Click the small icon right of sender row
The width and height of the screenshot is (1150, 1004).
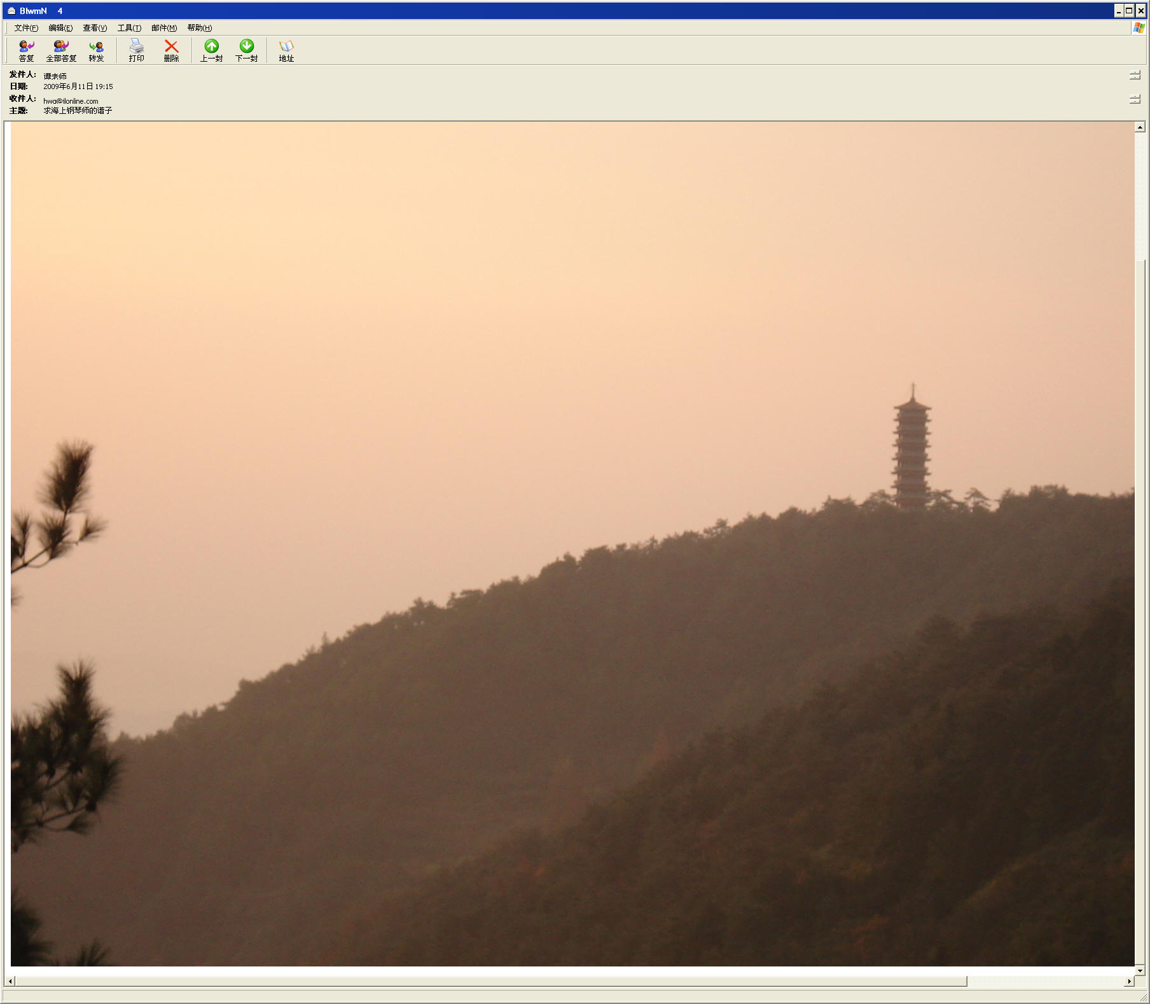click(x=1135, y=75)
